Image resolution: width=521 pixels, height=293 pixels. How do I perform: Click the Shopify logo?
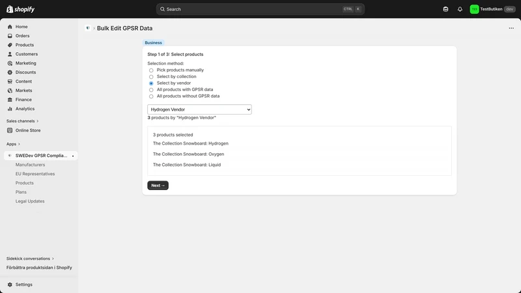click(x=20, y=9)
